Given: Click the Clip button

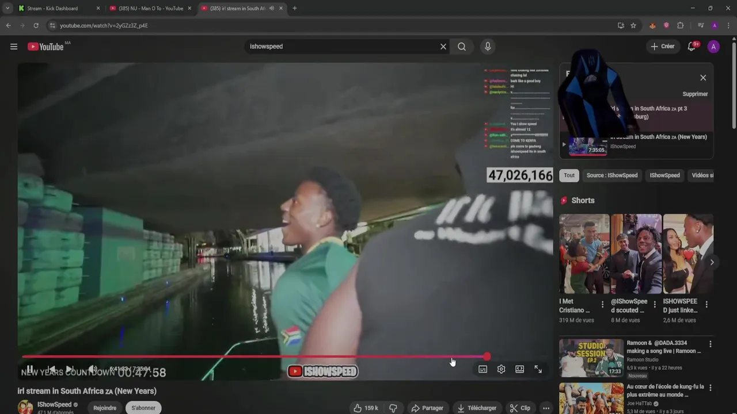Looking at the screenshot, I should tap(520, 408).
